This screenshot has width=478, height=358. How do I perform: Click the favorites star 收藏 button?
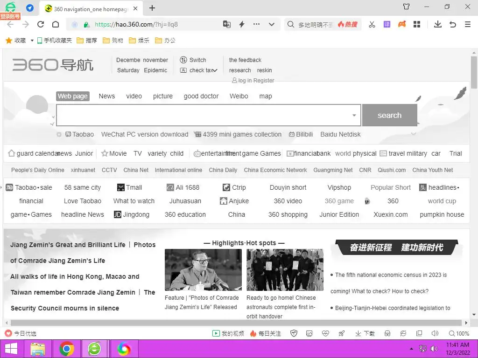(15, 41)
